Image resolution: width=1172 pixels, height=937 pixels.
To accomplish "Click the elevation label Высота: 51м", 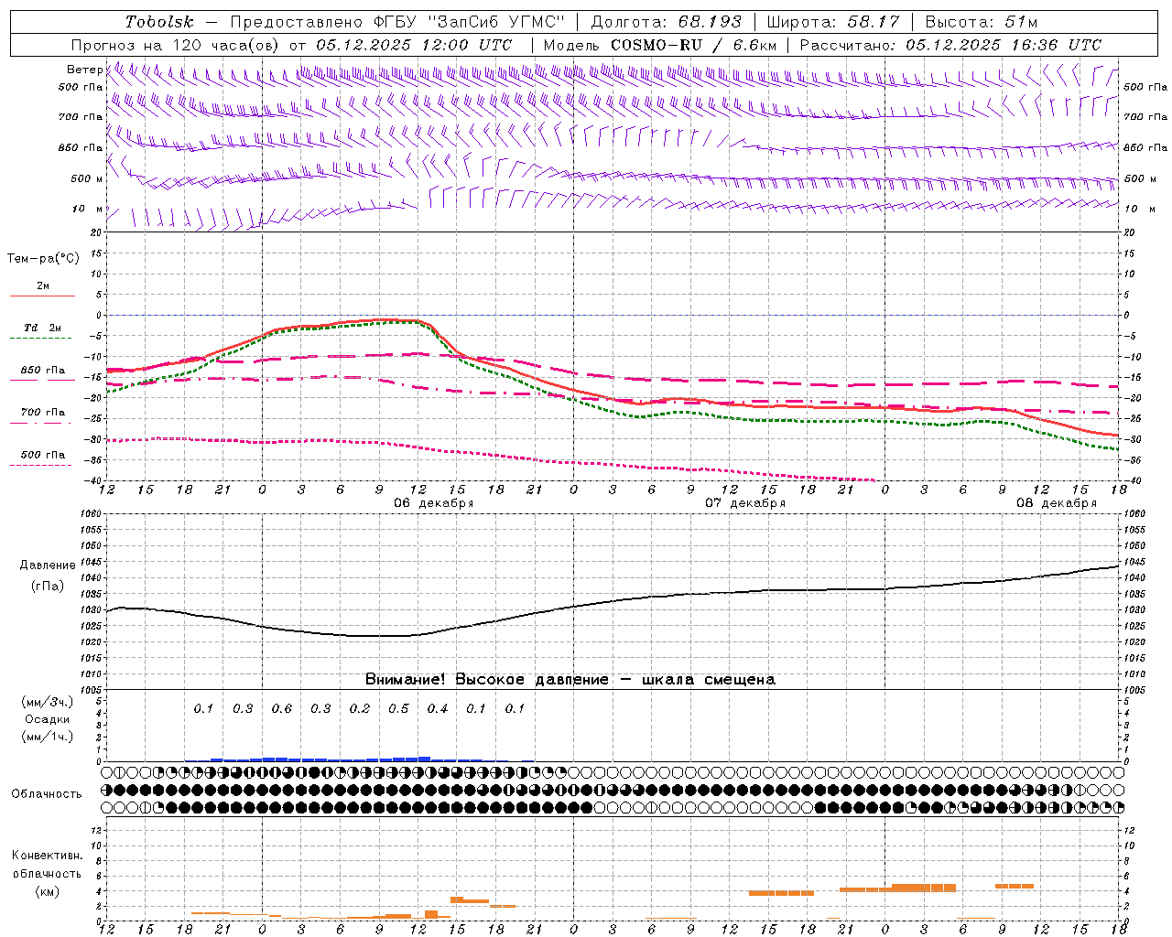I will point(981,22).
